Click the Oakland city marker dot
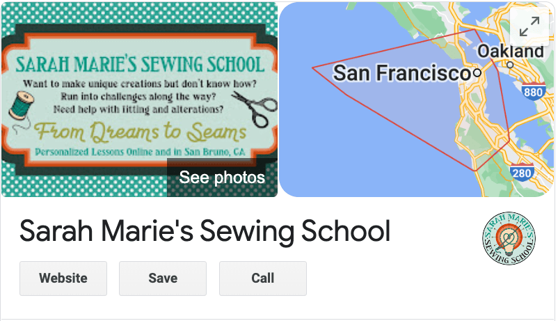This screenshot has height=321, width=558. (510, 65)
